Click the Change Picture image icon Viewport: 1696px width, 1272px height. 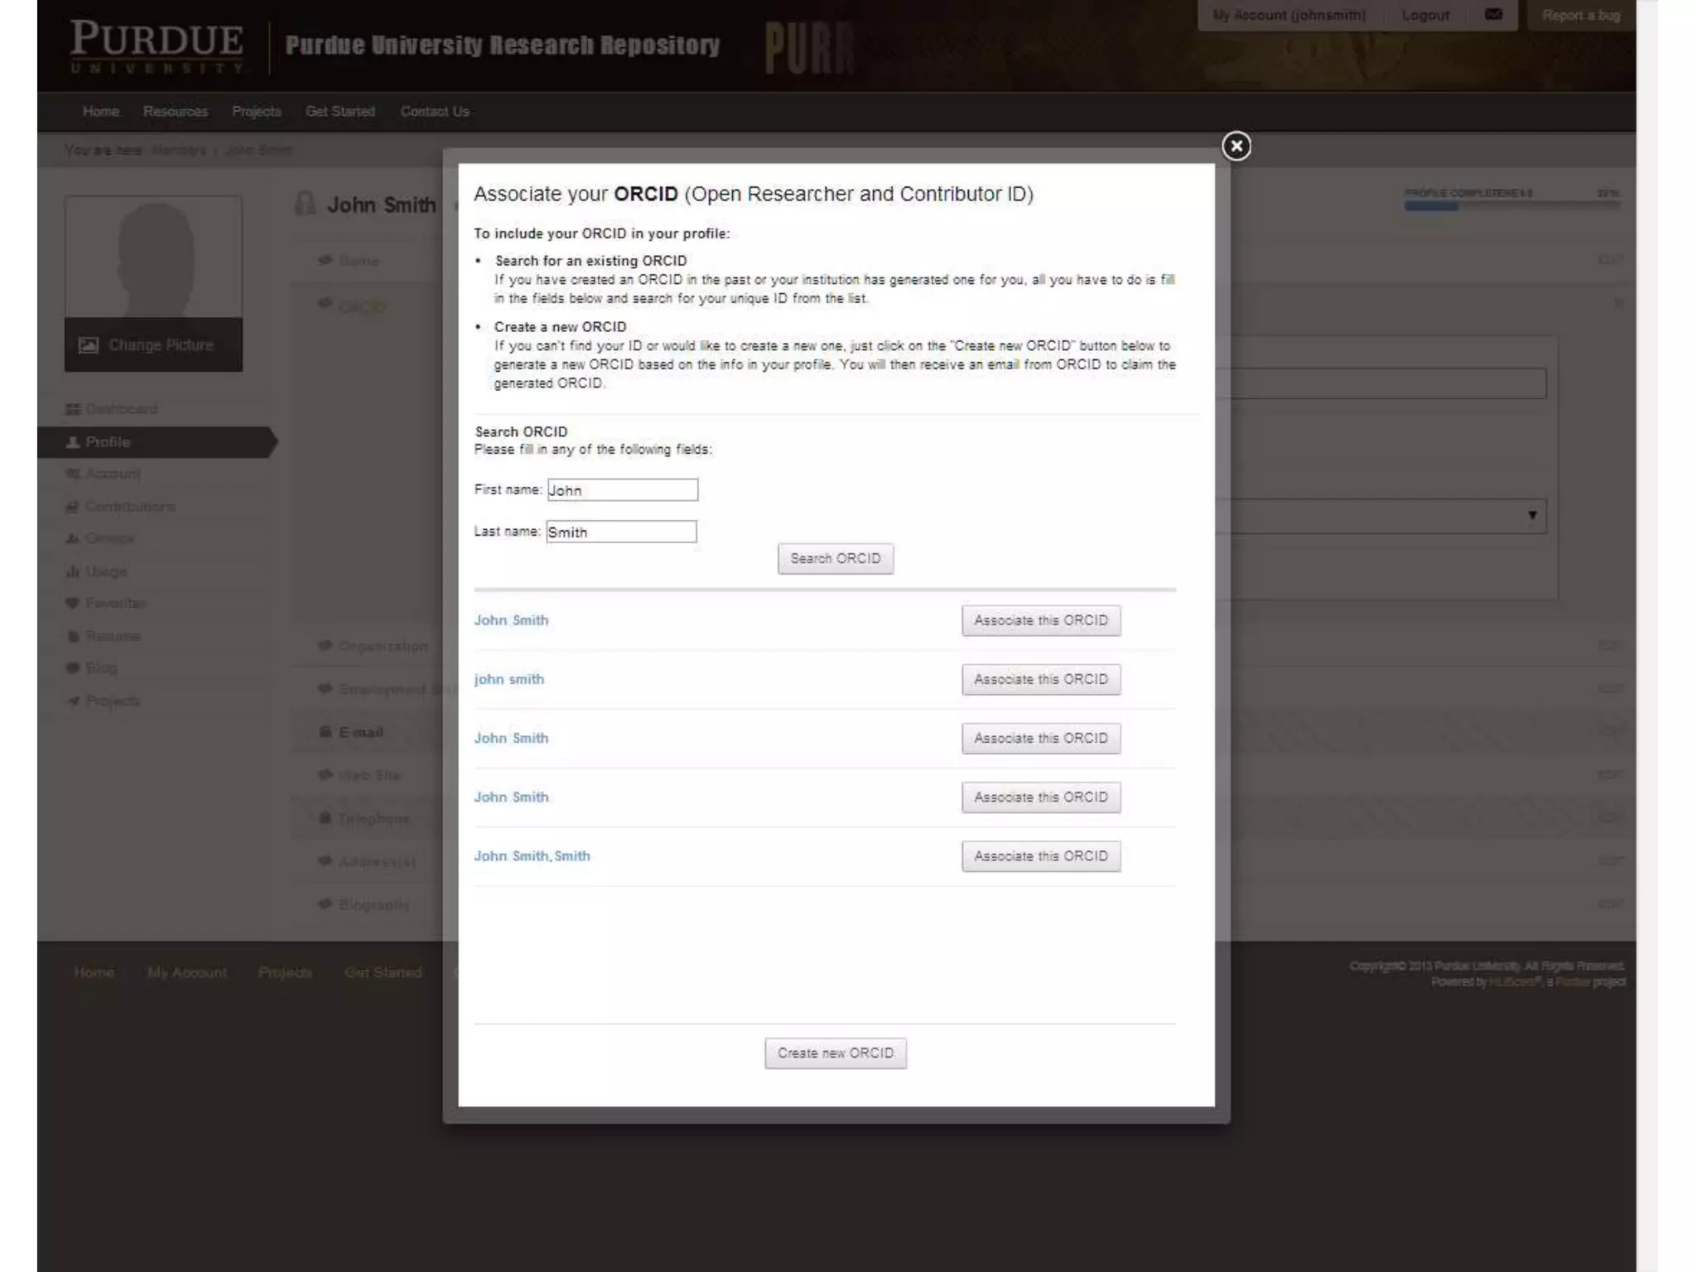point(89,345)
